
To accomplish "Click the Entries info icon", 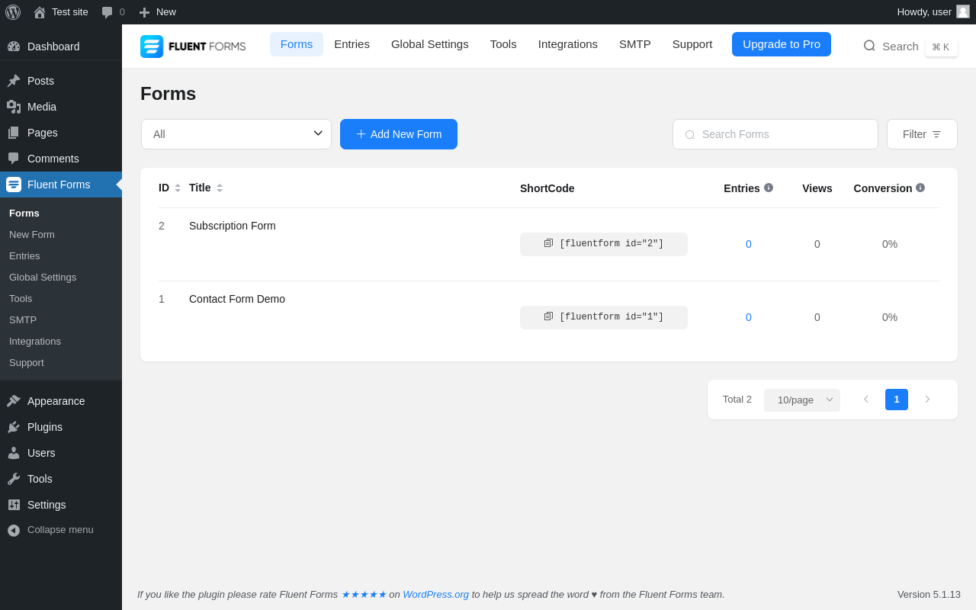I will [769, 188].
